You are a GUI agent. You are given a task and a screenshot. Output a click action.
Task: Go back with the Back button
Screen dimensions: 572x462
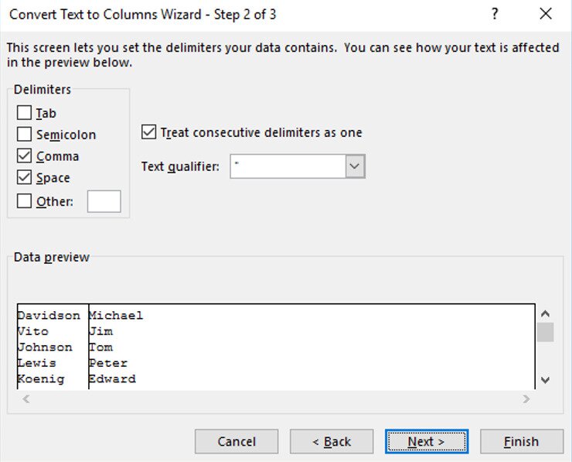click(331, 442)
